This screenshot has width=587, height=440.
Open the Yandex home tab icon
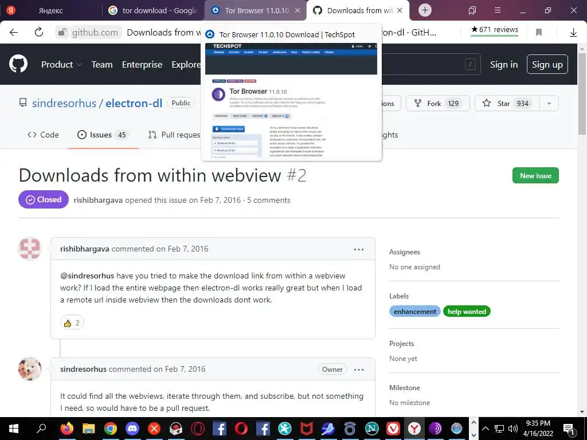[11, 10]
